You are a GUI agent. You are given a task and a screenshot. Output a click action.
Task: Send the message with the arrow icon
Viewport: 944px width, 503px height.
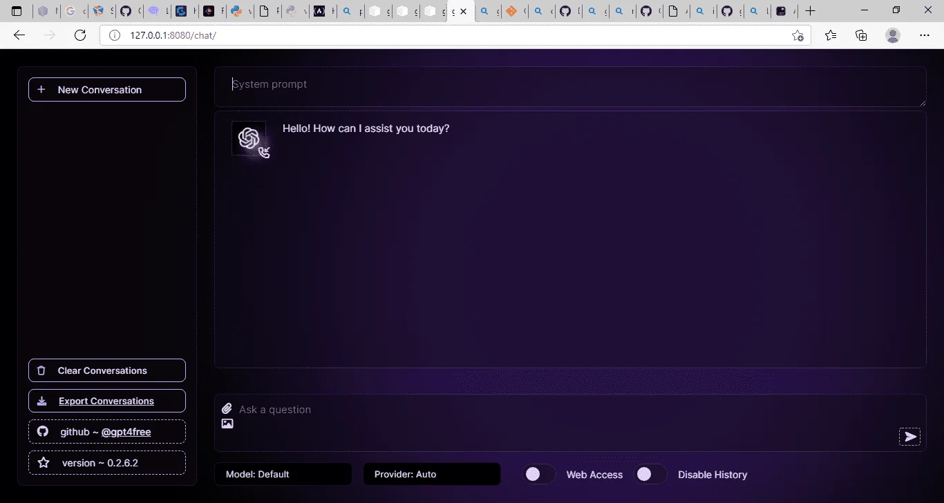(x=910, y=437)
